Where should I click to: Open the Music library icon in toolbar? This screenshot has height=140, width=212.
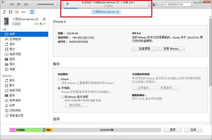coord(4,12)
